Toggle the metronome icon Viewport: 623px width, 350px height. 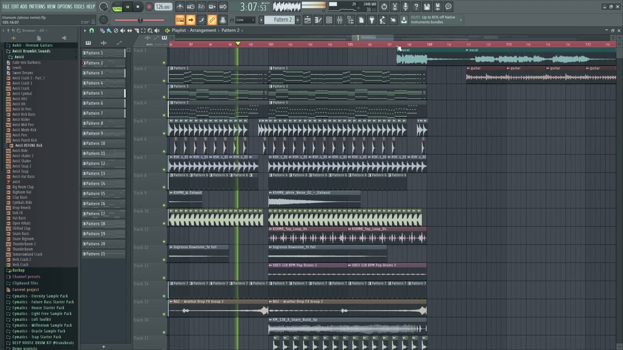[180, 7]
